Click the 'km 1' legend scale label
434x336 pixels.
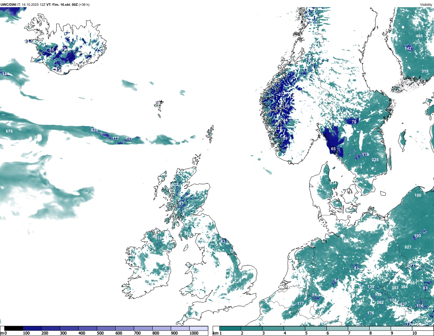click(217, 333)
